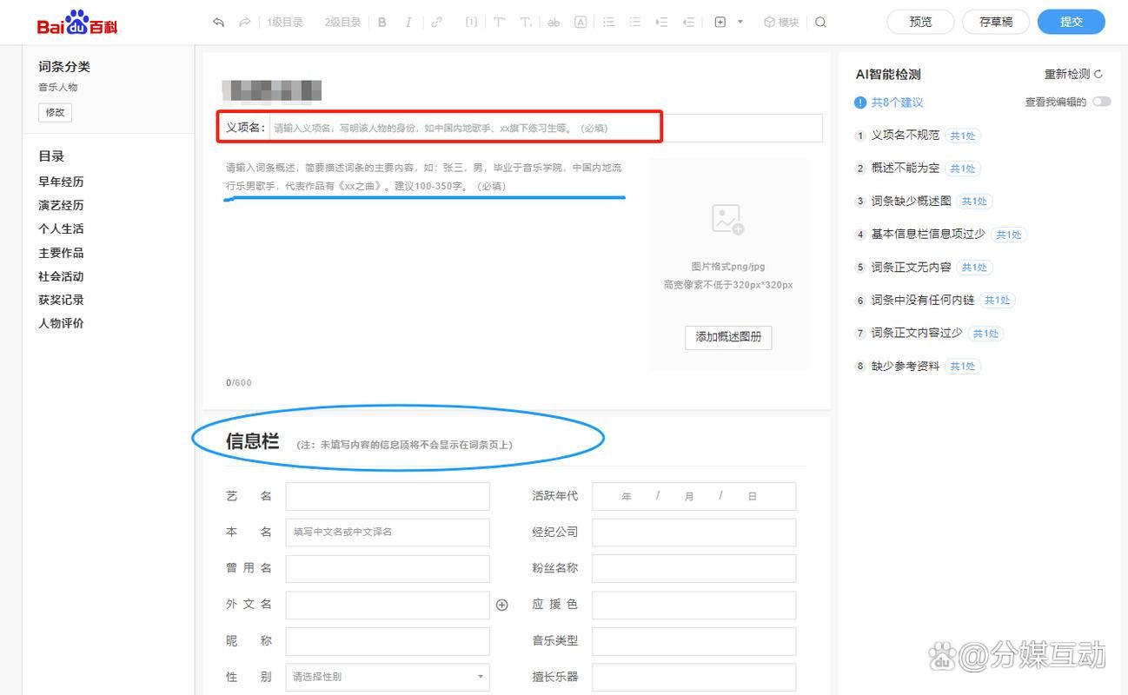The image size is (1128, 695).
Task: Click the search magnifier icon
Action: (x=820, y=23)
